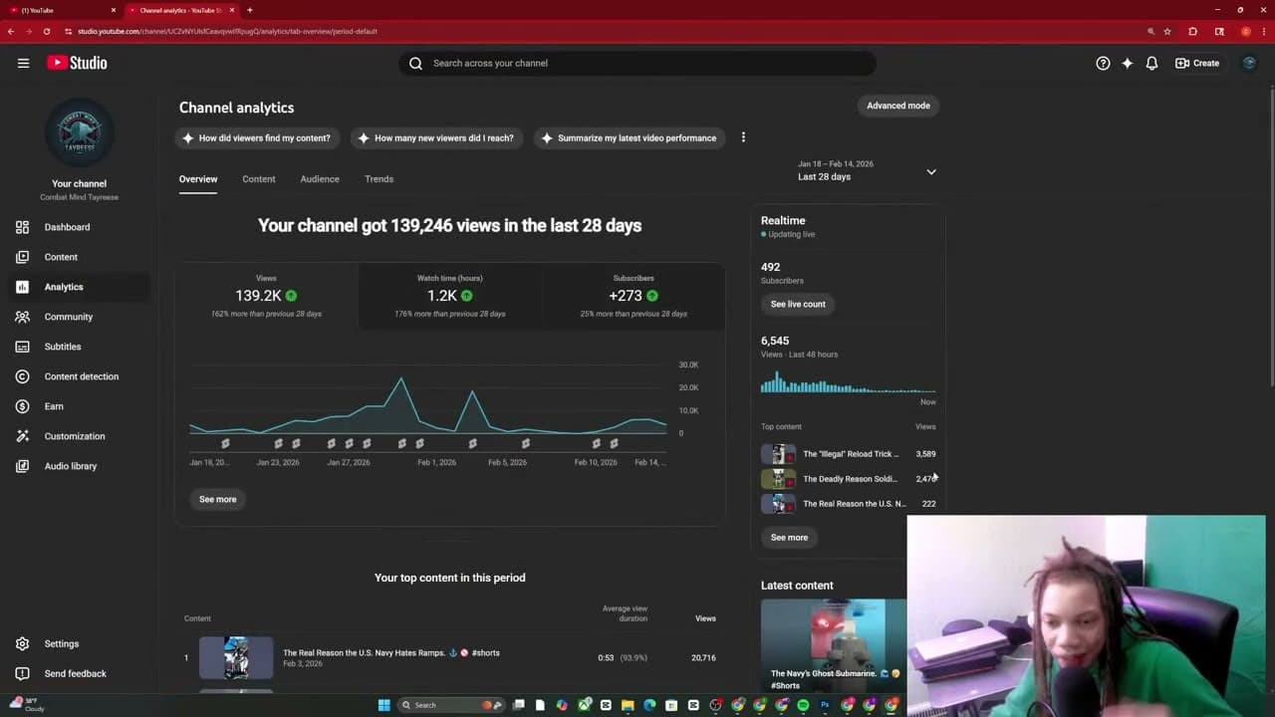Open Audio library in the sidebar
1275x717 pixels.
[80, 466]
